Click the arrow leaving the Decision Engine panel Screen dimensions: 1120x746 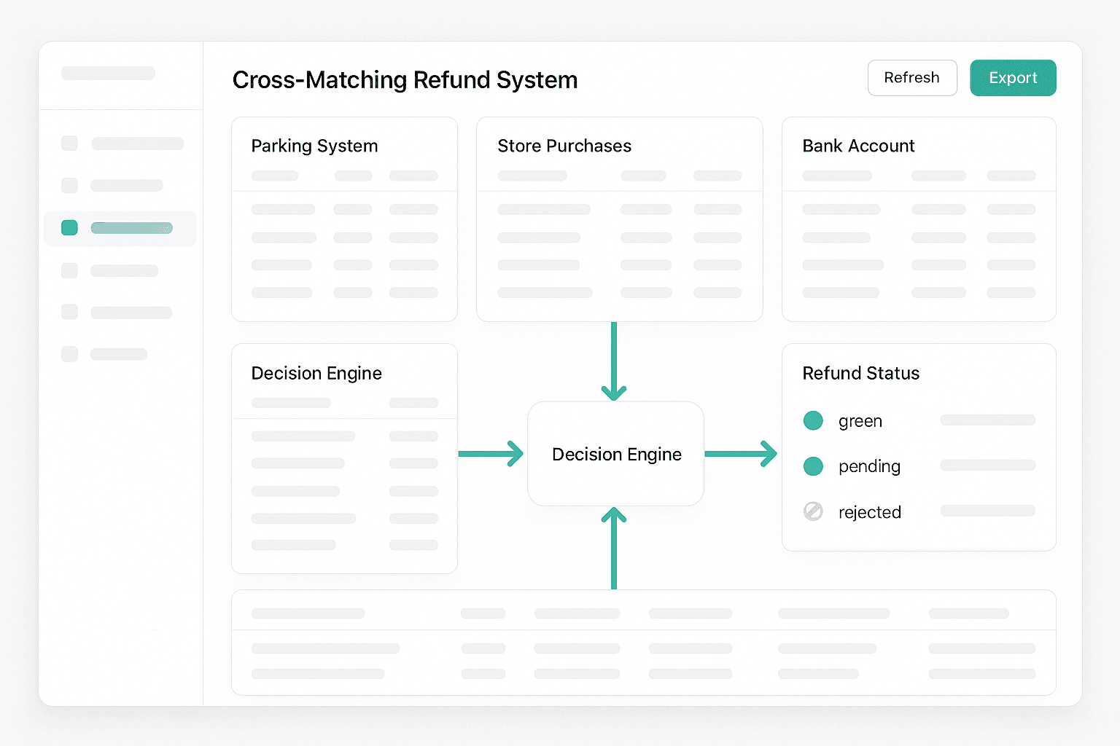[491, 454]
